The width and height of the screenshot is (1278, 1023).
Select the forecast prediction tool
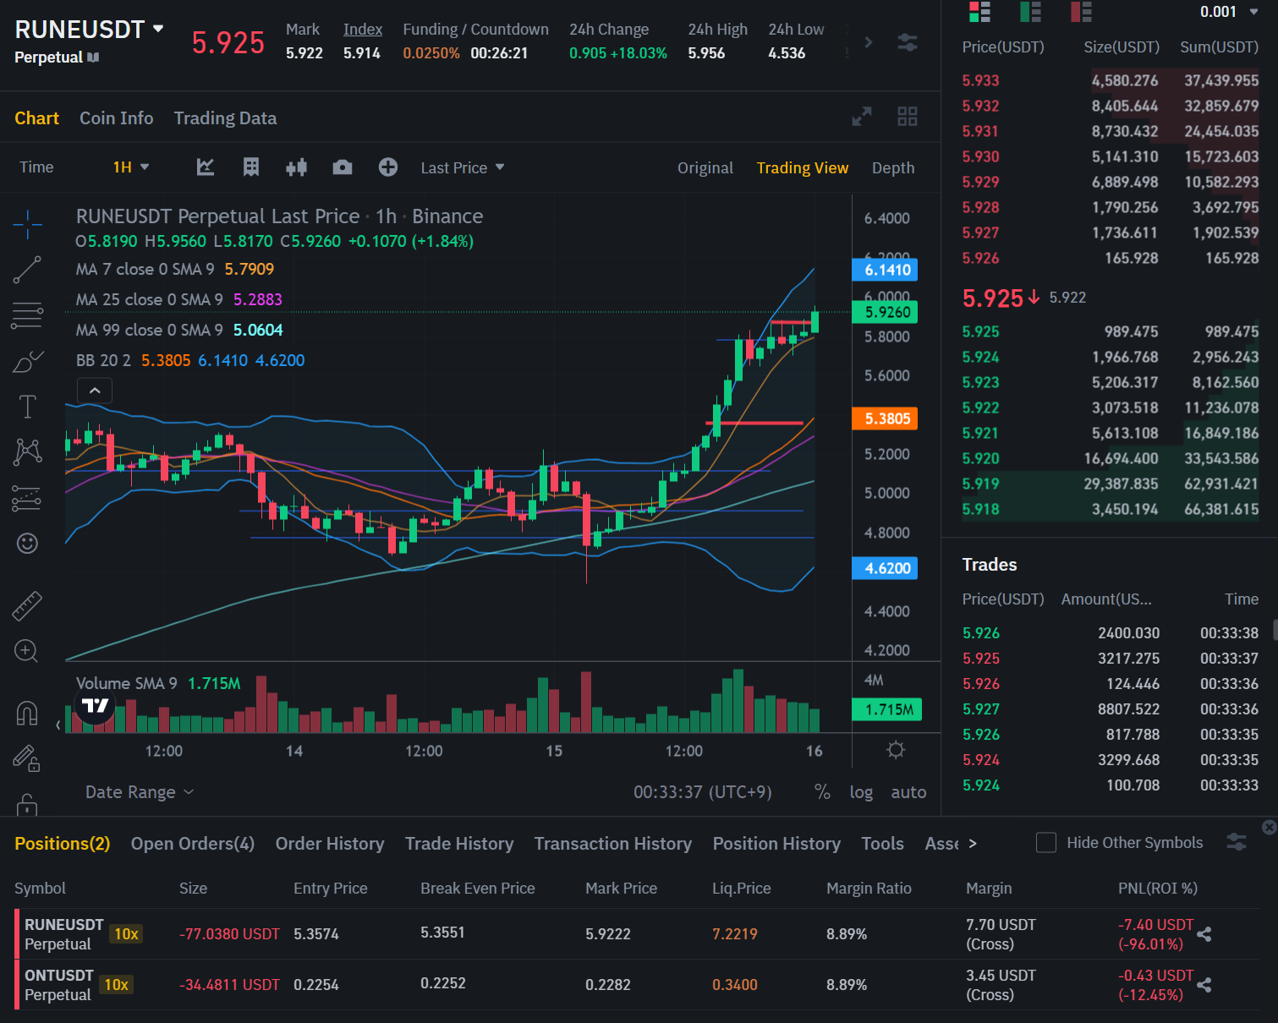(x=27, y=499)
